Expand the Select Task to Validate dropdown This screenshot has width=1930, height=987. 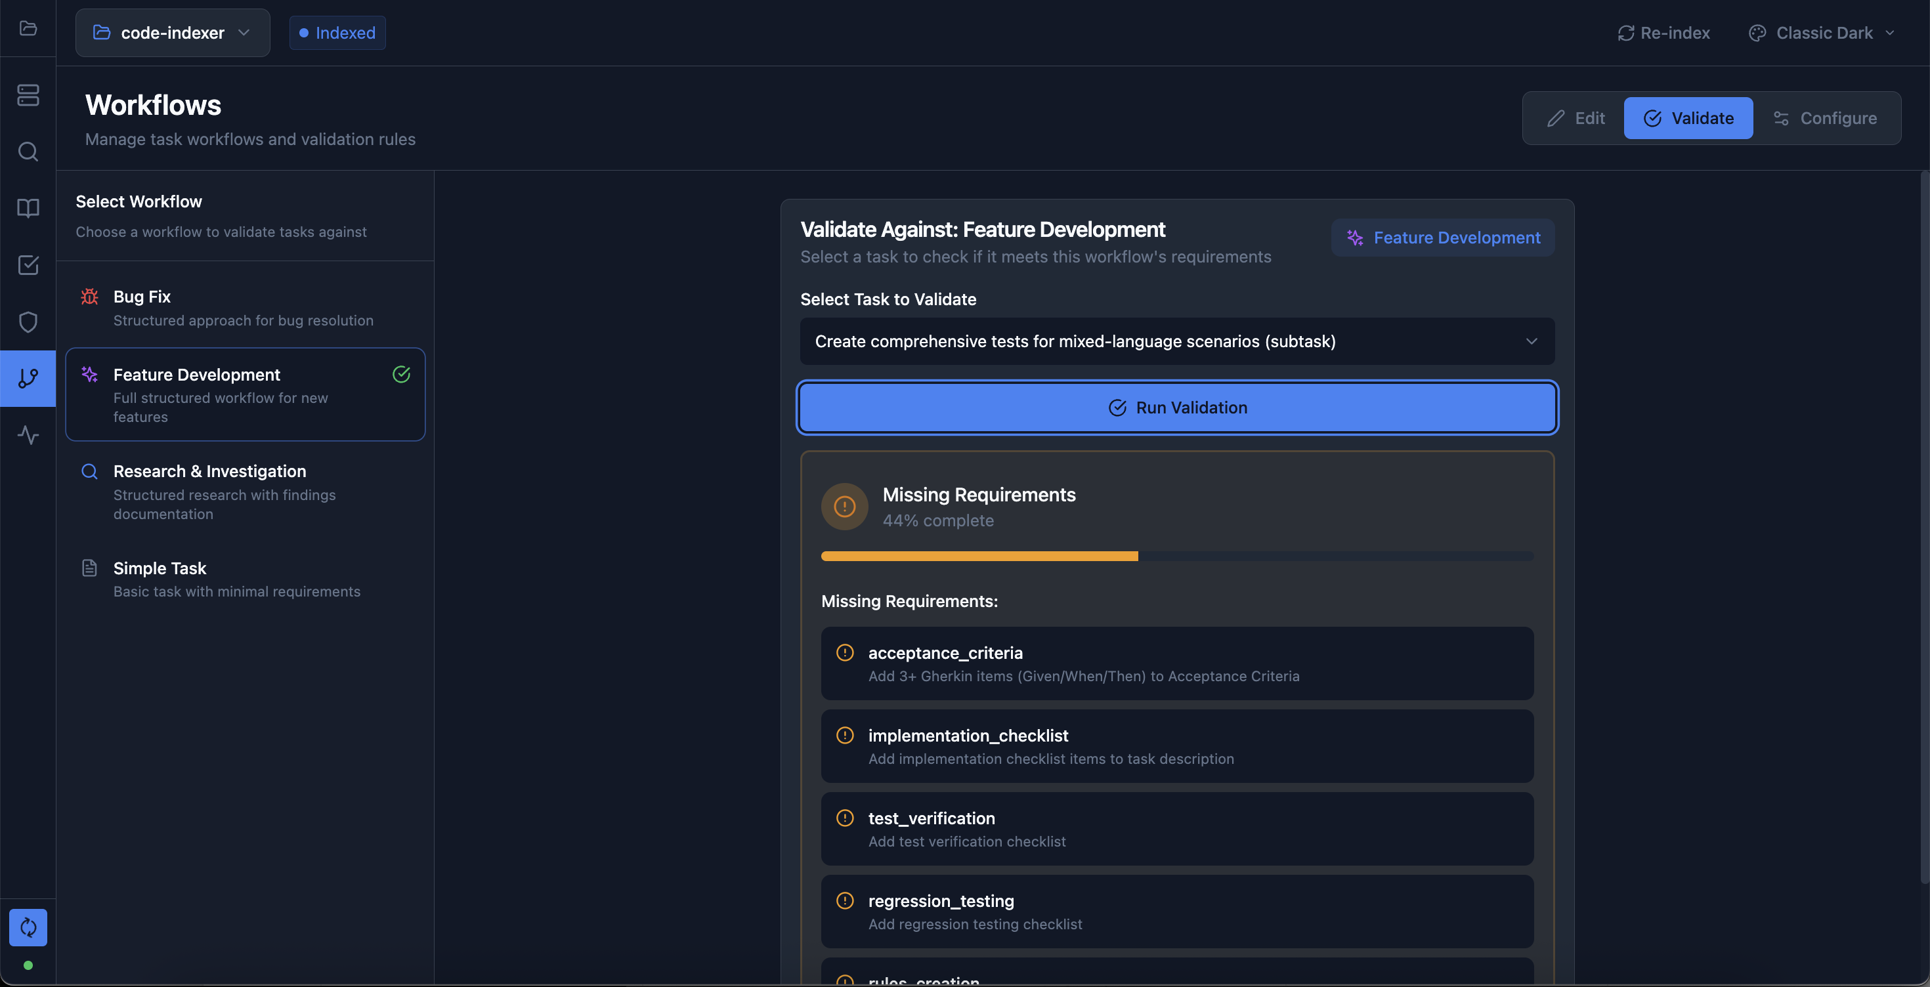[1176, 341]
